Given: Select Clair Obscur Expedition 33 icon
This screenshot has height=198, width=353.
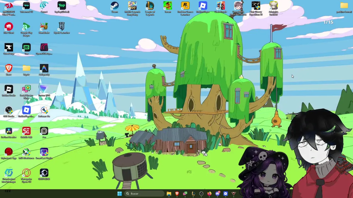Looking at the screenshot, I should (x=256, y=9).
